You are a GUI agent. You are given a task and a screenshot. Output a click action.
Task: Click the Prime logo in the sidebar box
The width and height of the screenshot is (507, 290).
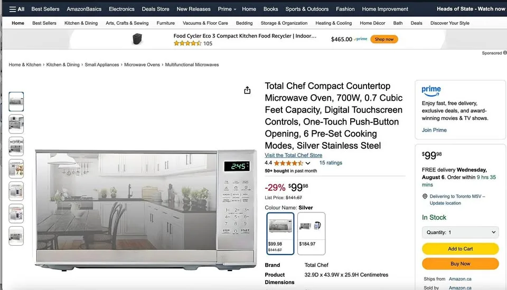tap(431, 91)
